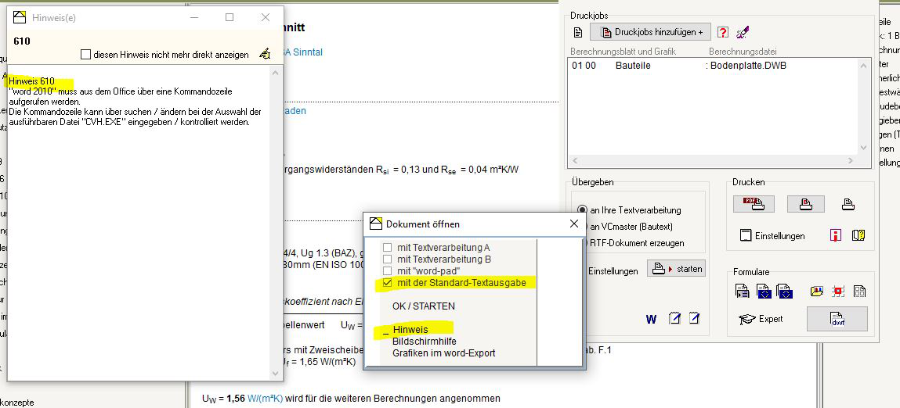Click the last notepad icon in the Übergeben panel
The height and width of the screenshot is (408, 900).
coord(695,319)
